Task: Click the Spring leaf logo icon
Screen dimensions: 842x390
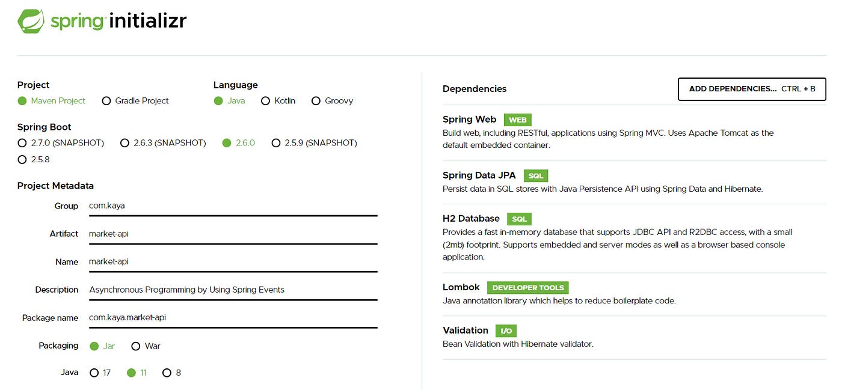Action: tap(31, 21)
